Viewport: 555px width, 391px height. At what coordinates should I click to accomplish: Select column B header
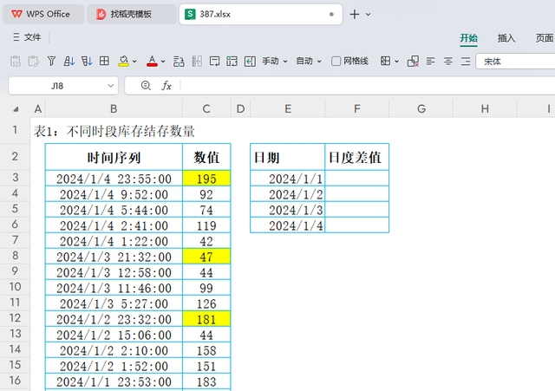[x=114, y=108]
